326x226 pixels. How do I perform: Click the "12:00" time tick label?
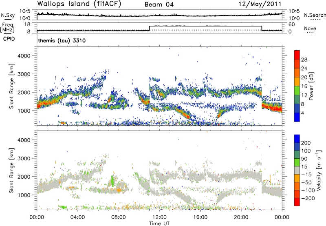click(159, 217)
